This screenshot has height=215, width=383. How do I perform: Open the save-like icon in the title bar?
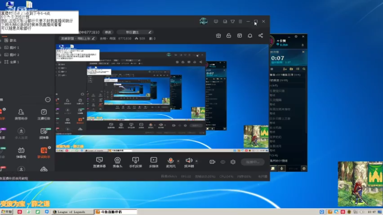click(x=225, y=21)
